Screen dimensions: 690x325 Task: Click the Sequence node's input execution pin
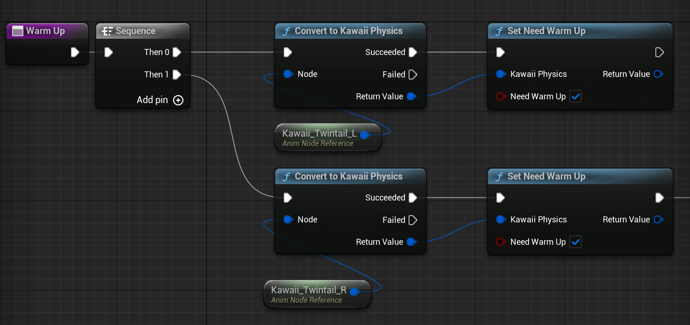click(109, 52)
